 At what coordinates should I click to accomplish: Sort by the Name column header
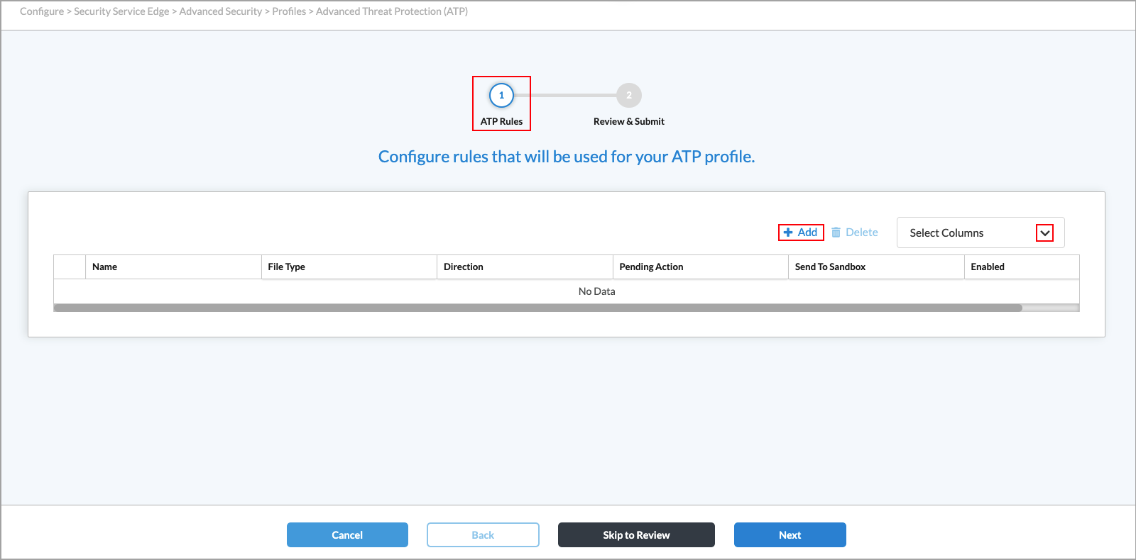click(104, 267)
